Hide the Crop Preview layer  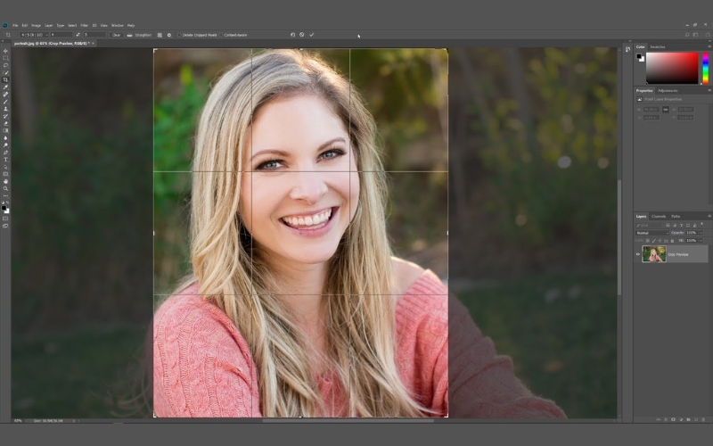[x=638, y=254]
